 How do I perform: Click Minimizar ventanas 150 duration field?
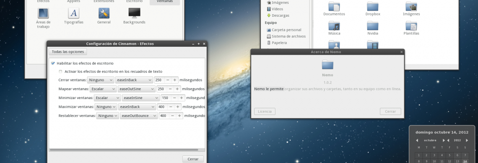click(x=166, y=98)
